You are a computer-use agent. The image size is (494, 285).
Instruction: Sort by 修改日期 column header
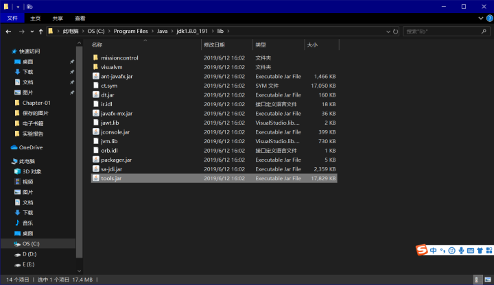[x=214, y=45]
